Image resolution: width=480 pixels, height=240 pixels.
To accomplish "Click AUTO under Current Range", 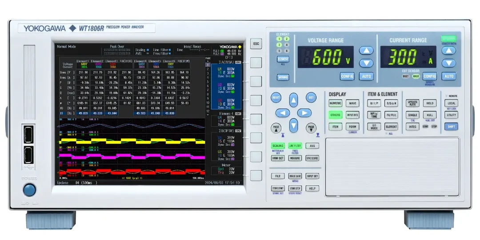I will (x=449, y=76).
